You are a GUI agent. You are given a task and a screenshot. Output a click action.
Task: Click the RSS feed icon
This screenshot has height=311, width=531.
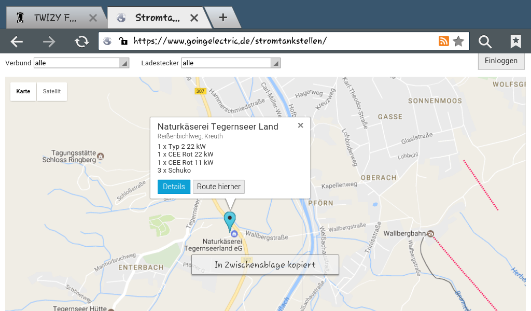click(x=444, y=41)
